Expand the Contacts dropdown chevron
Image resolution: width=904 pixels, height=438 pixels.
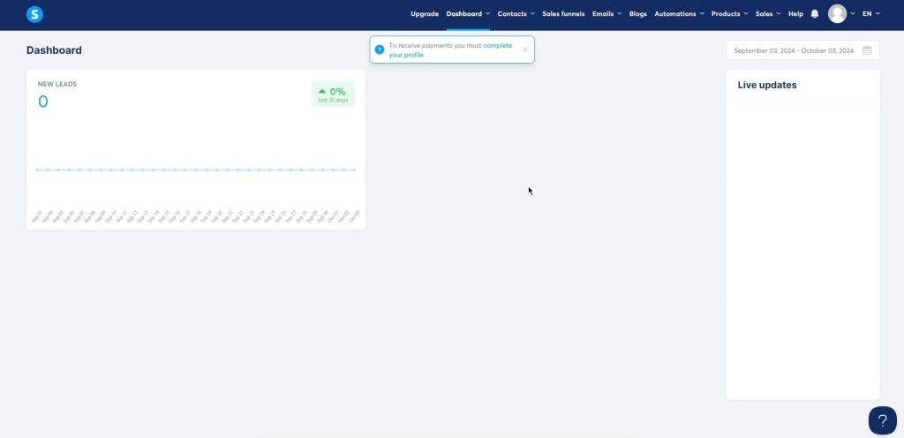pyautogui.click(x=532, y=14)
